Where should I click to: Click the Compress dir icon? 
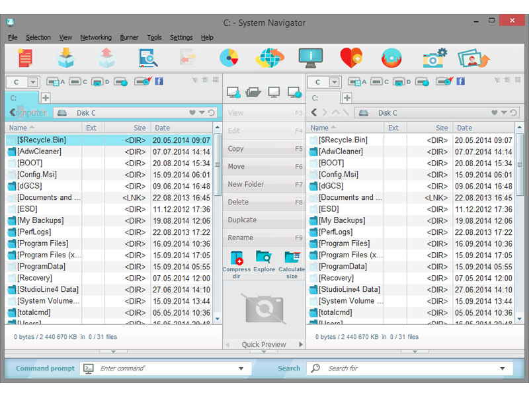click(x=237, y=258)
